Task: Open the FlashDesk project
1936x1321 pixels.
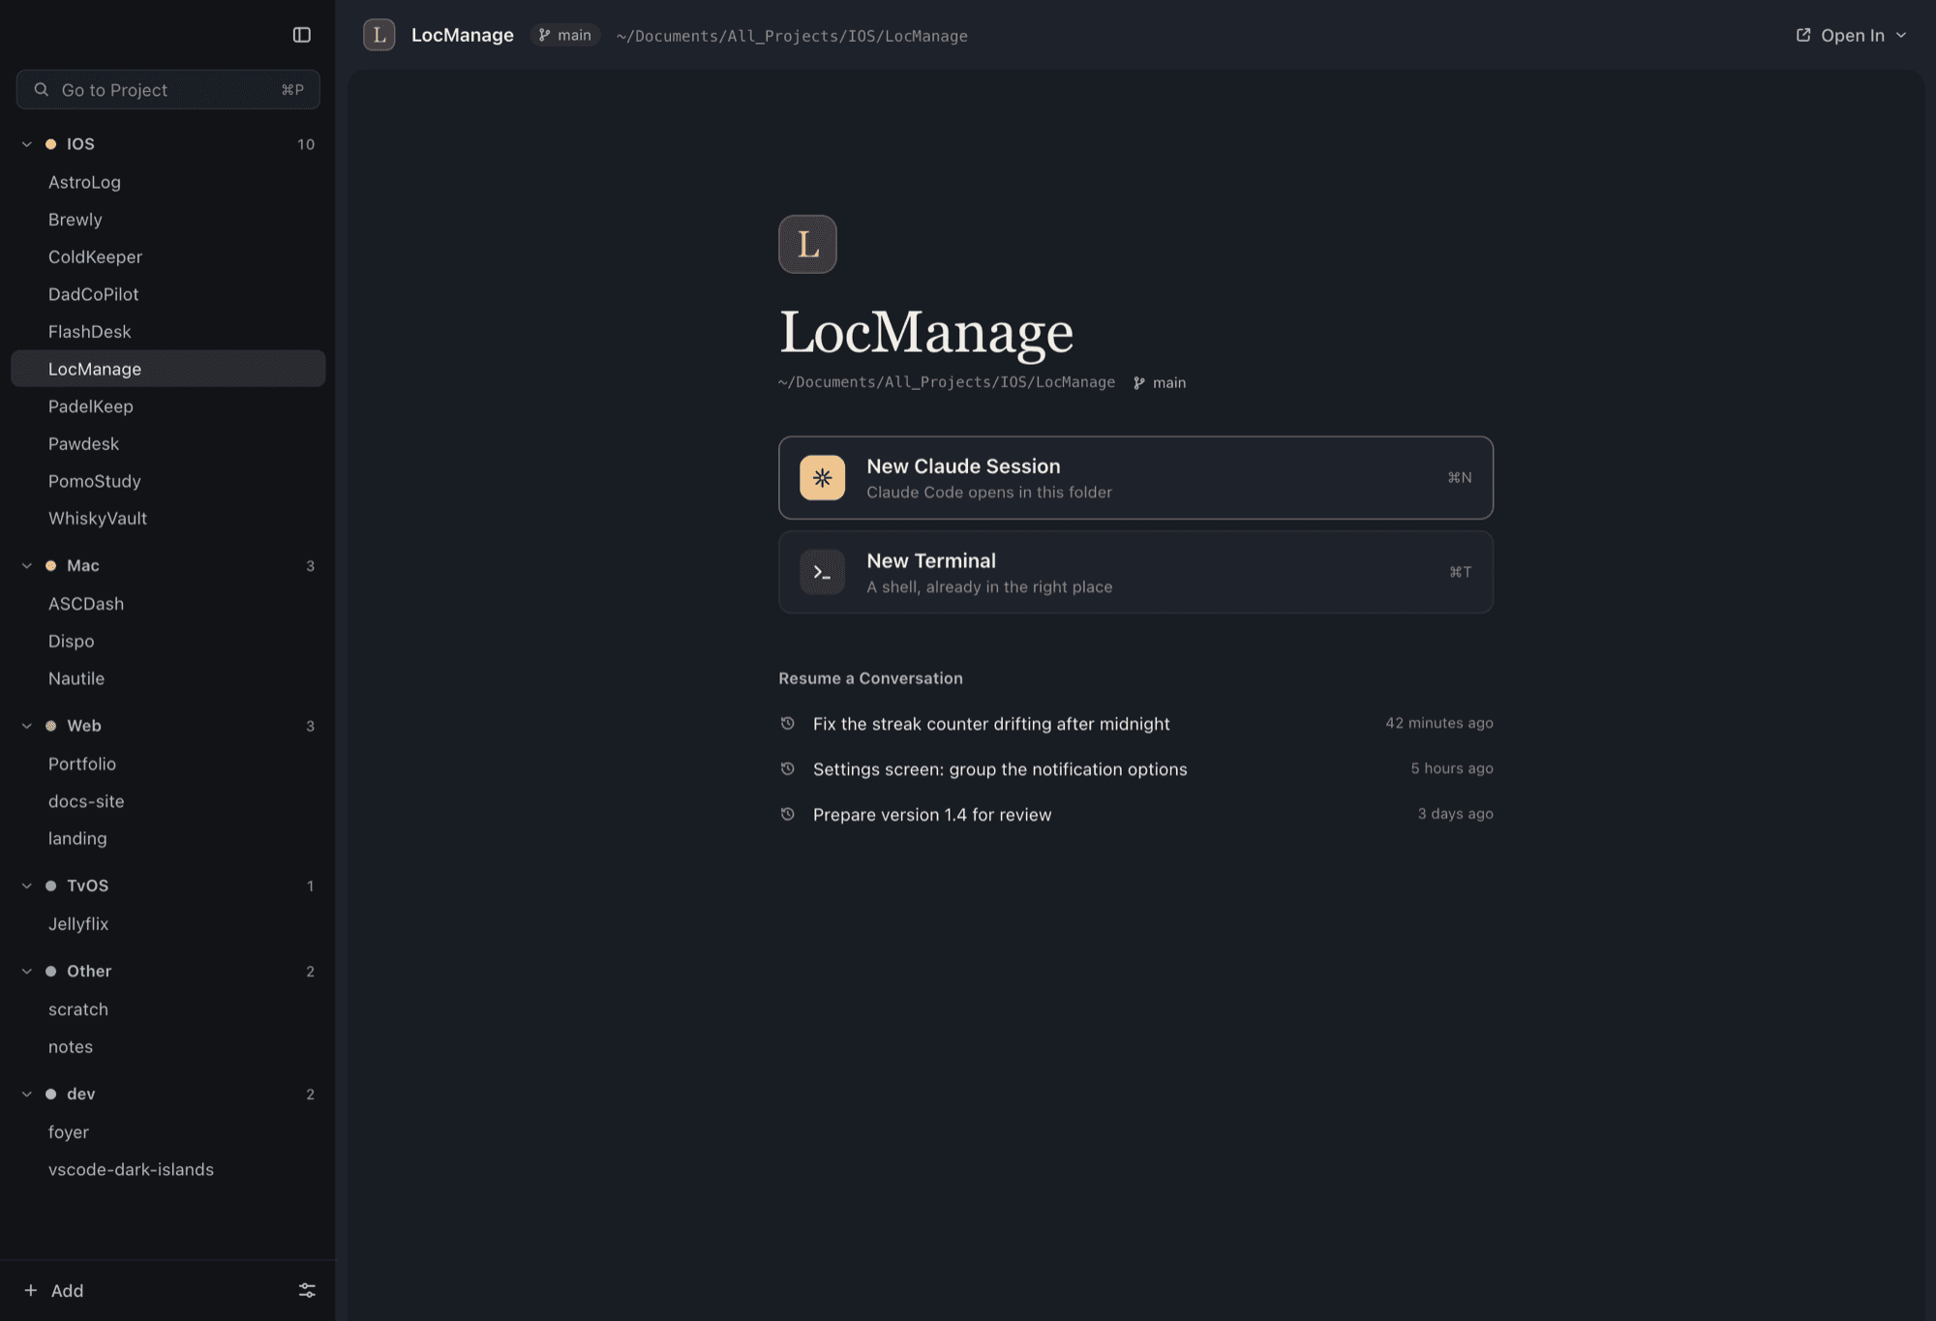Action: (168, 331)
